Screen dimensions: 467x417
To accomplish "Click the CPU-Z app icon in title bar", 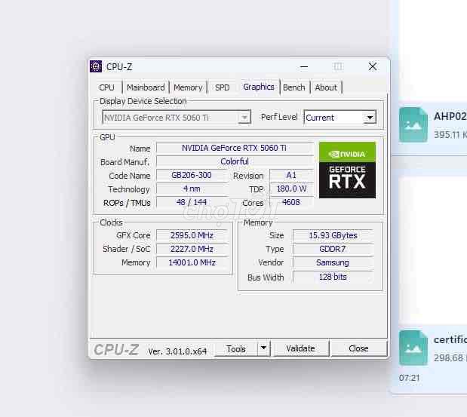I will coord(96,66).
